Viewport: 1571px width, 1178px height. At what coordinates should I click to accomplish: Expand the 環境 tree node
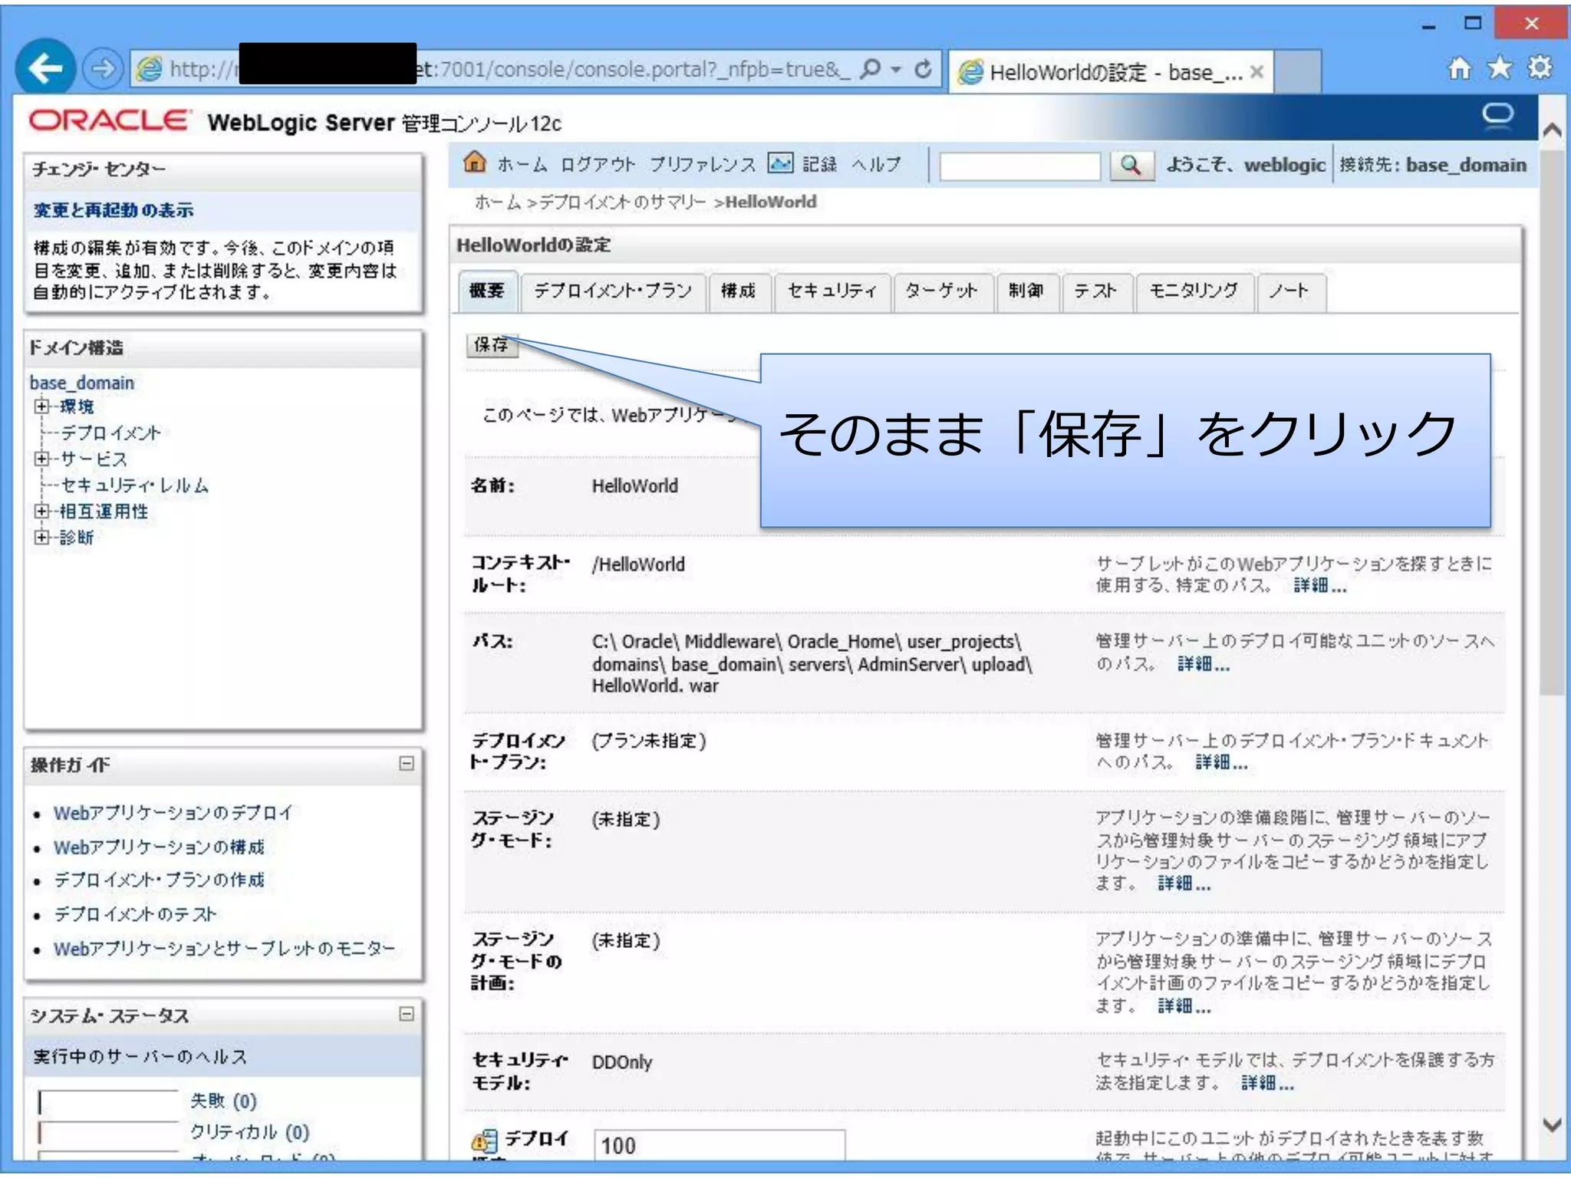tap(41, 406)
